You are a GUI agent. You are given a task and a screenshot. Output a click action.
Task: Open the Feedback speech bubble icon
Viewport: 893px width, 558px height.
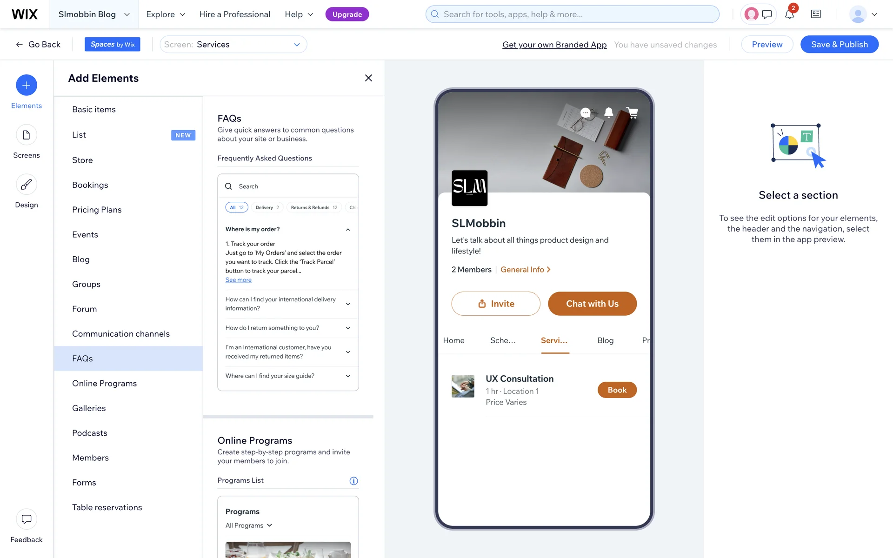pyautogui.click(x=27, y=519)
